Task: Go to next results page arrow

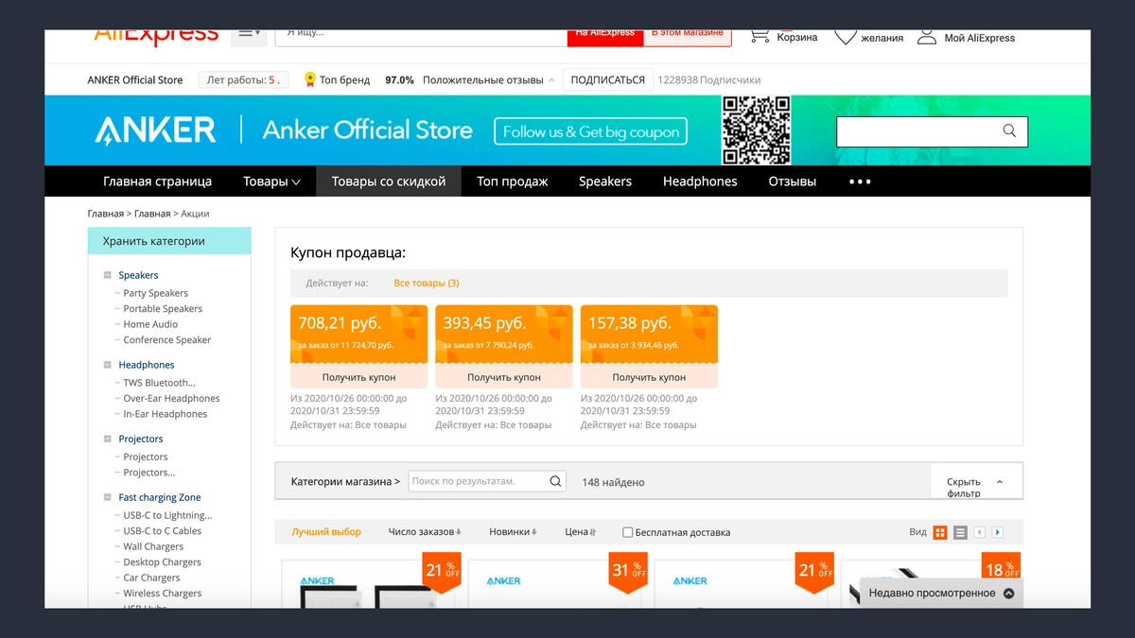Action: tap(997, 532)
